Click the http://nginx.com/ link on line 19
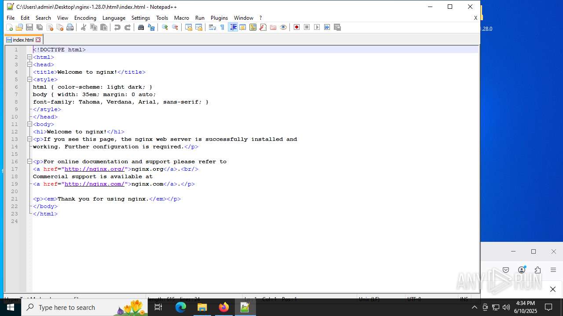This screenshot has height=316, width=563. [95, 184]
